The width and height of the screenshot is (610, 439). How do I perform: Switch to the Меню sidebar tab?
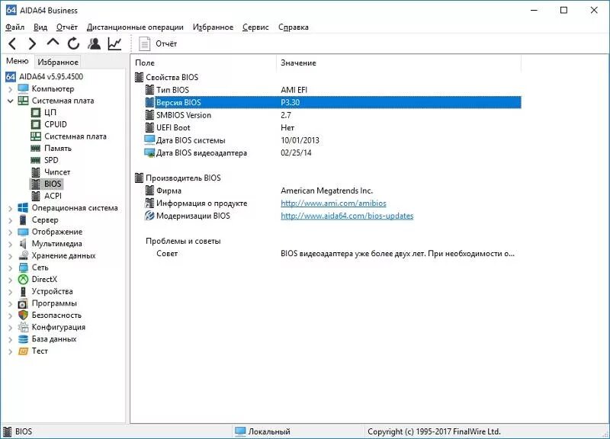pyautogui.click(x=17, y=61)
